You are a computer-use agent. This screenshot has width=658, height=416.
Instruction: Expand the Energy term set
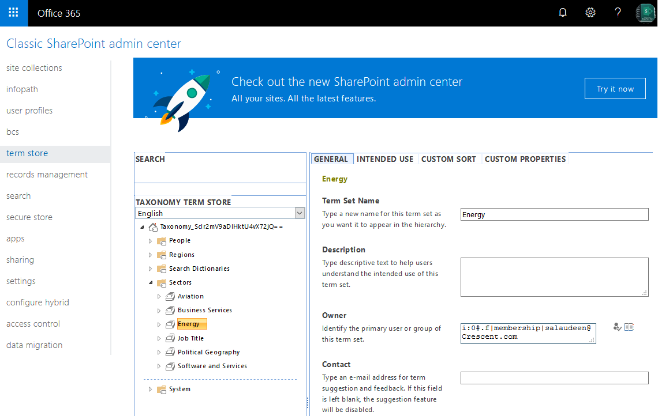coord(159,324)
